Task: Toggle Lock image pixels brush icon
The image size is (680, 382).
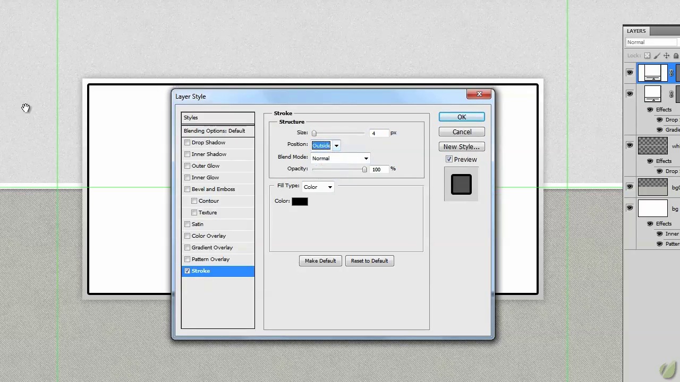Action: (x=657, y=56)
